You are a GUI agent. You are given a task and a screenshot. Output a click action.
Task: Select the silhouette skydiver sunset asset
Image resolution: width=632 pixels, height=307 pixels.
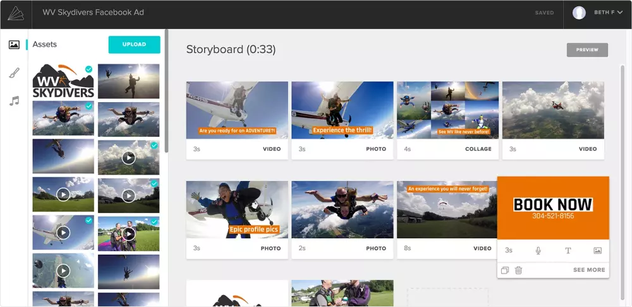[x=128, y=81]
